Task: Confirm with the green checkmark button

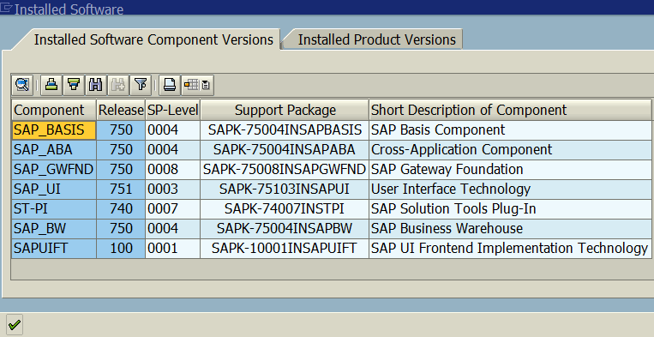Action: click(x=15, y=324)
